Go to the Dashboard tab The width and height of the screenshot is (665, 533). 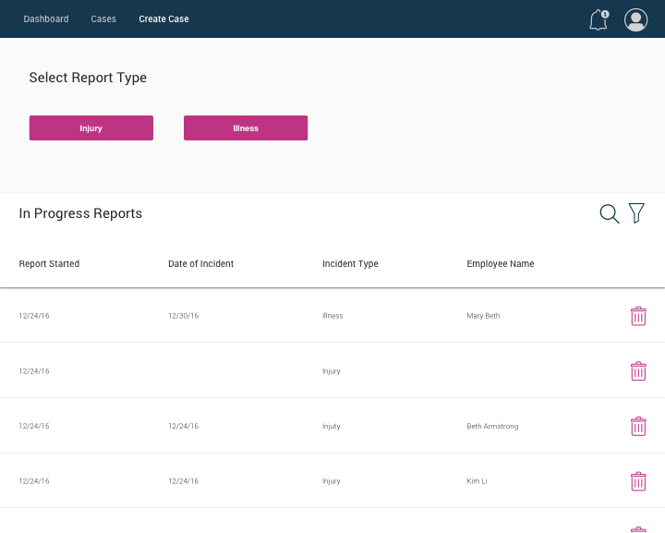pos(46,19)
